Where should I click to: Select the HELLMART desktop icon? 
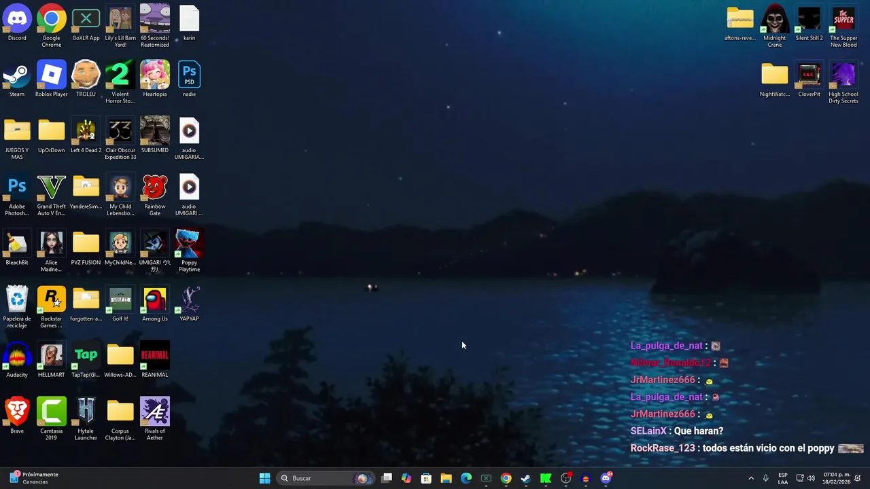click(x=52, y=360)
